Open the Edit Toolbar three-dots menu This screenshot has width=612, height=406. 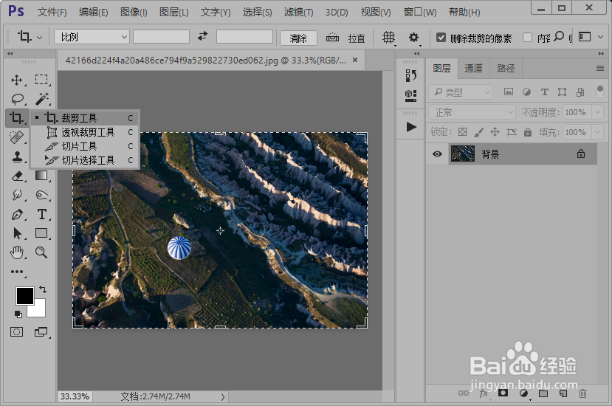(17, 272)
